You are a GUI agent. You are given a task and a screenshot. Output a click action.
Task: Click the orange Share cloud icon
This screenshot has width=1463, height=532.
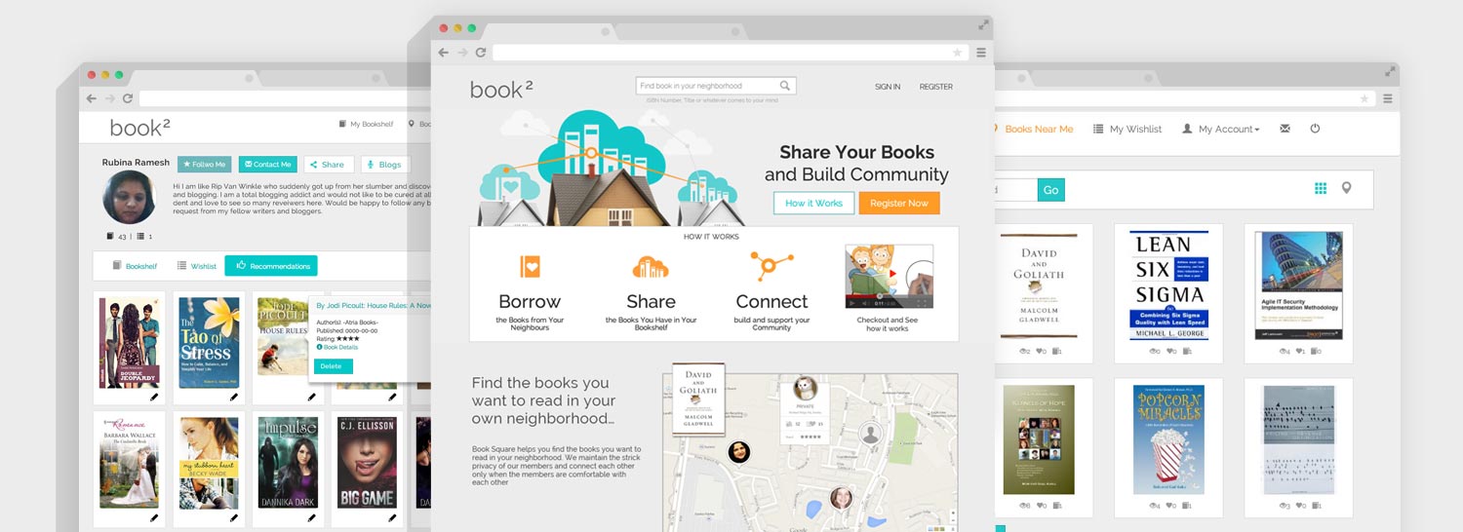tap(651, 266)
